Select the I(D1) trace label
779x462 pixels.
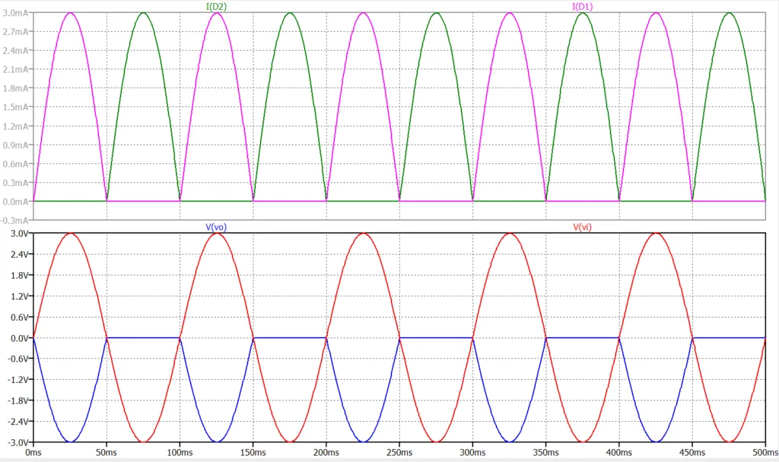(x=582, y=7)
